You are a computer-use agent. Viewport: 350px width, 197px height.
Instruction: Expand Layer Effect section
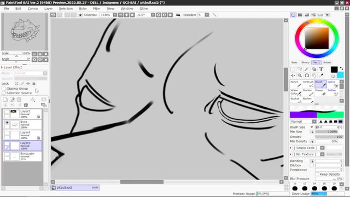click(x=2, y=67)
